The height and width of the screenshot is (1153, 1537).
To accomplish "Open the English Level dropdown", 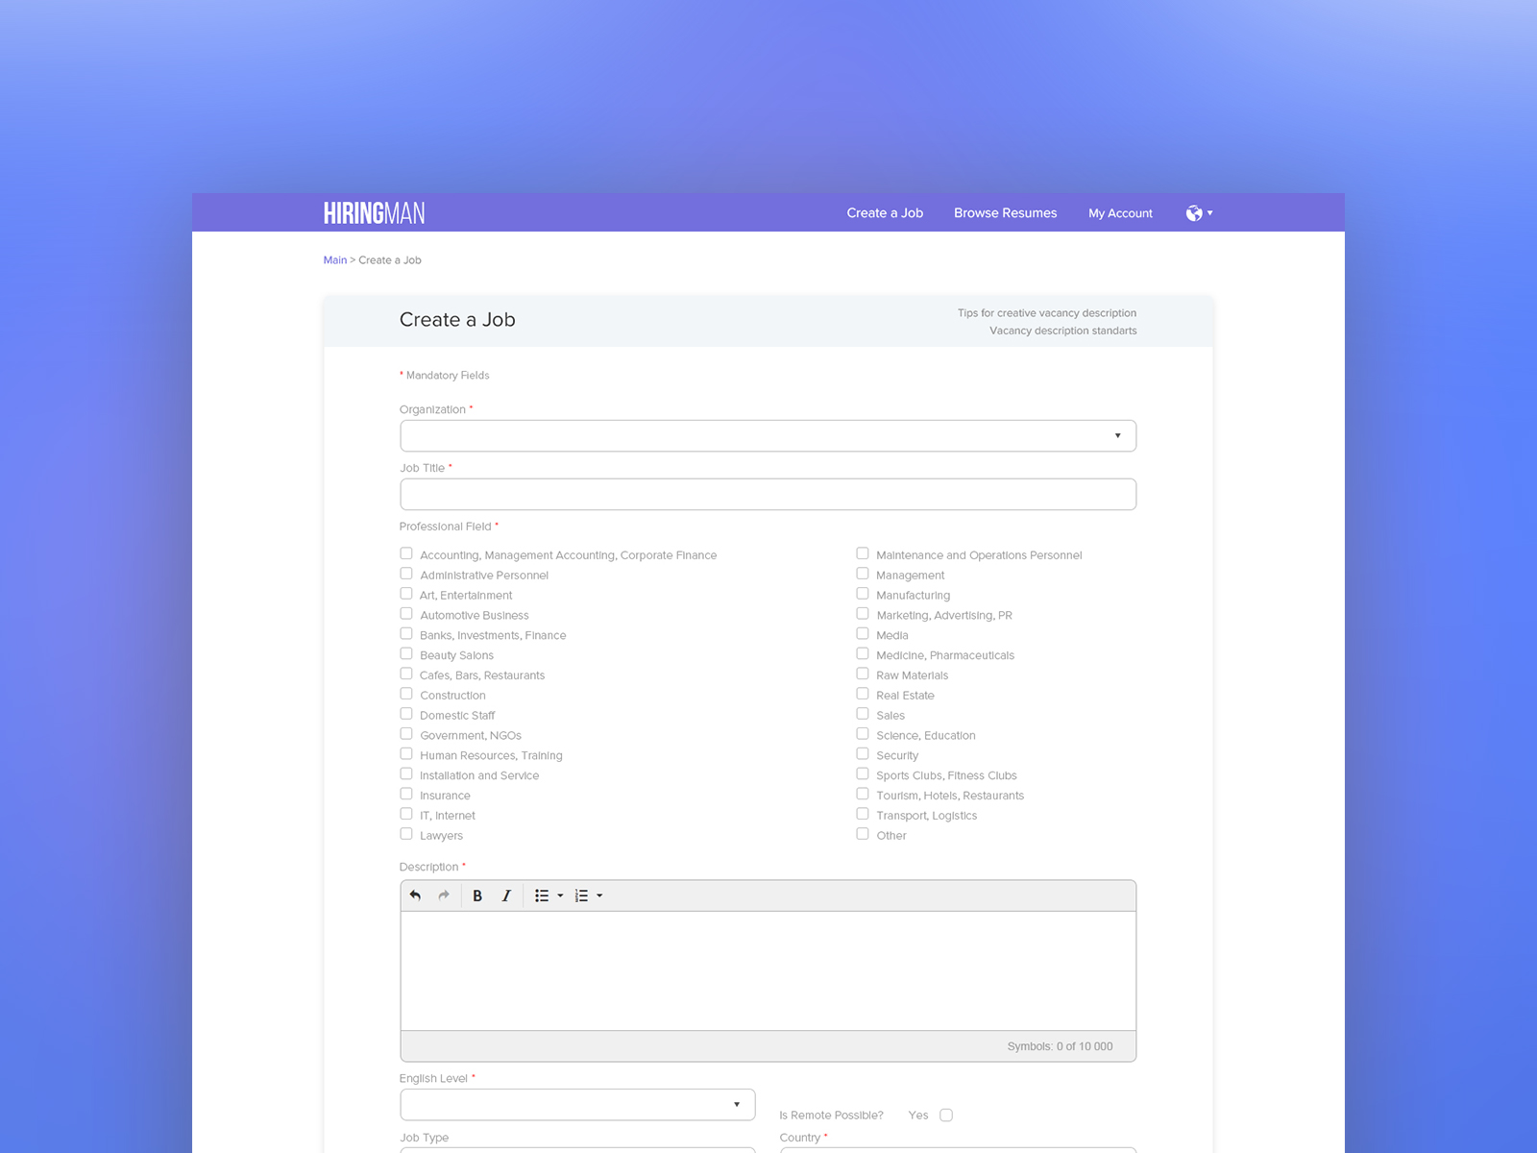I will pos(577,1105).
